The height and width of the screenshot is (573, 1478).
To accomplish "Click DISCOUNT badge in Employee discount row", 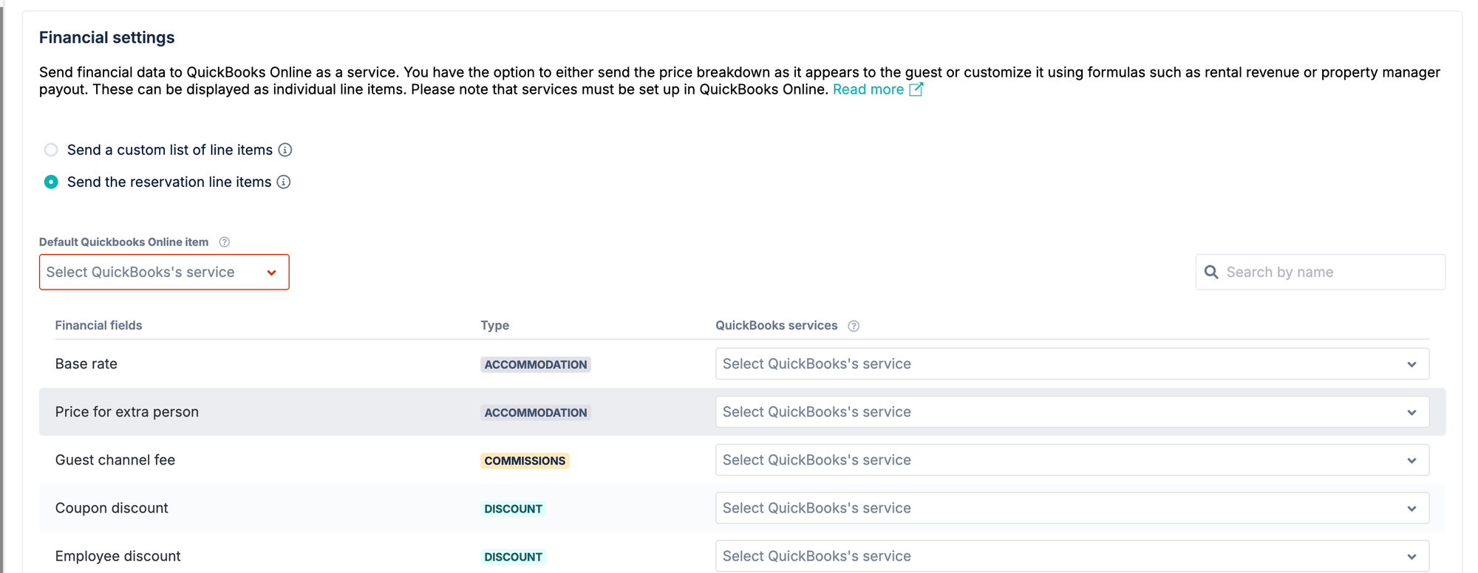I will [514, 557].
